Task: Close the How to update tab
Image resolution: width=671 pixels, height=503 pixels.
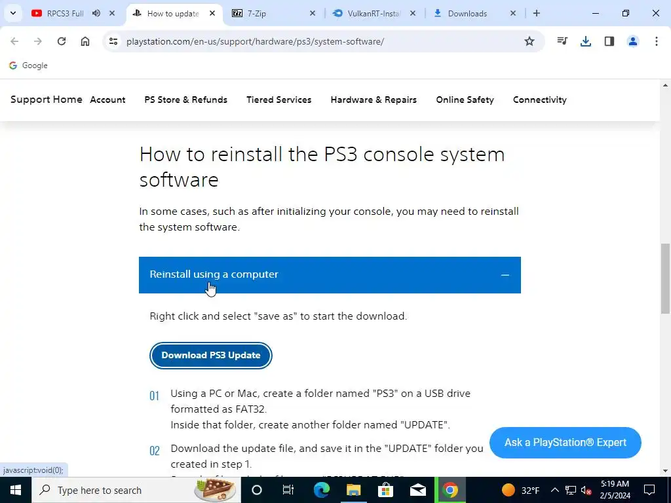Action: tap(212, 13)
